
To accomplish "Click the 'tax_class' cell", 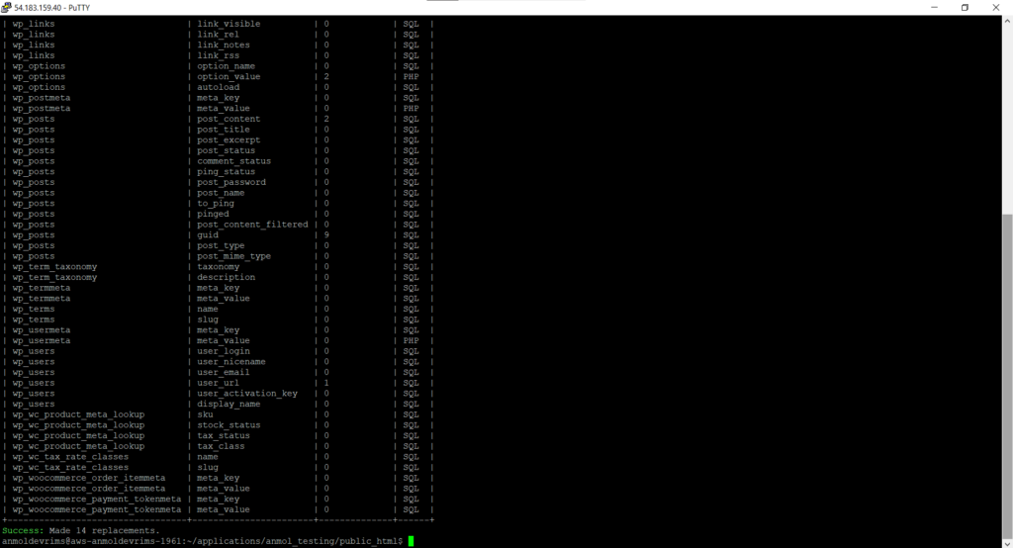I will point(221,446).
